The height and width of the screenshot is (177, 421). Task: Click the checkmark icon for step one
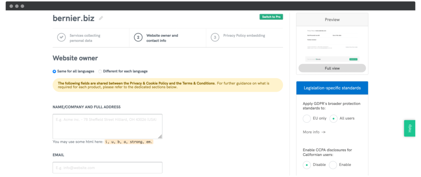(x=61, y=37)
